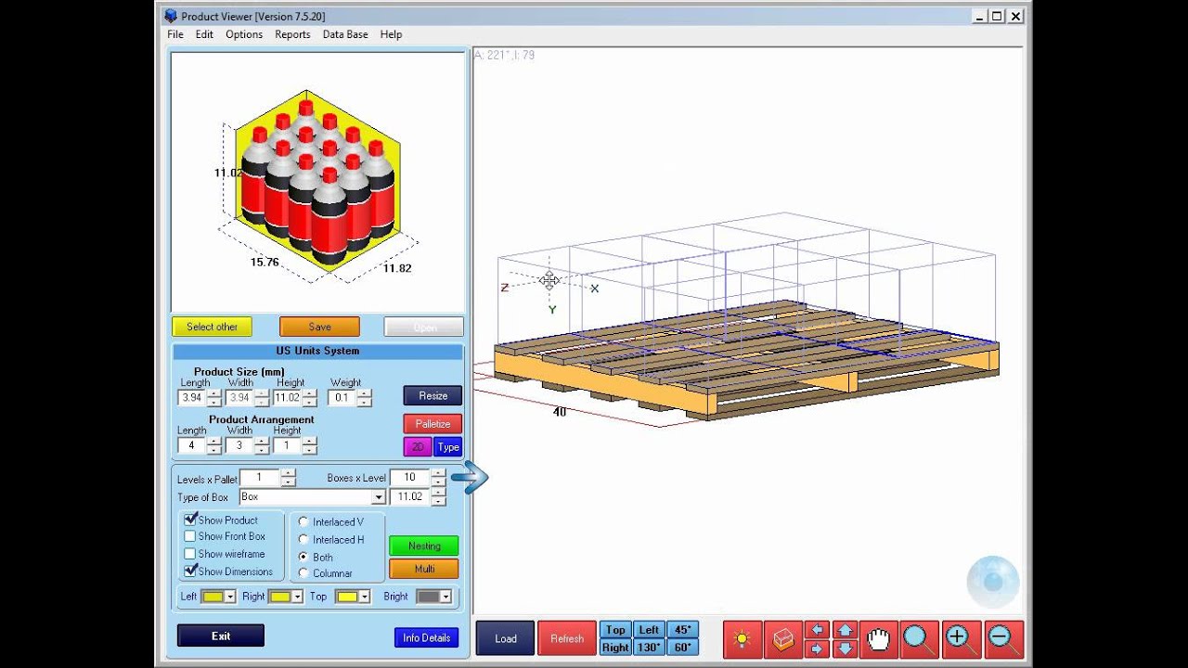Click the zoom out magnifier icon
1188x668 pixels.
(1002, 638)
